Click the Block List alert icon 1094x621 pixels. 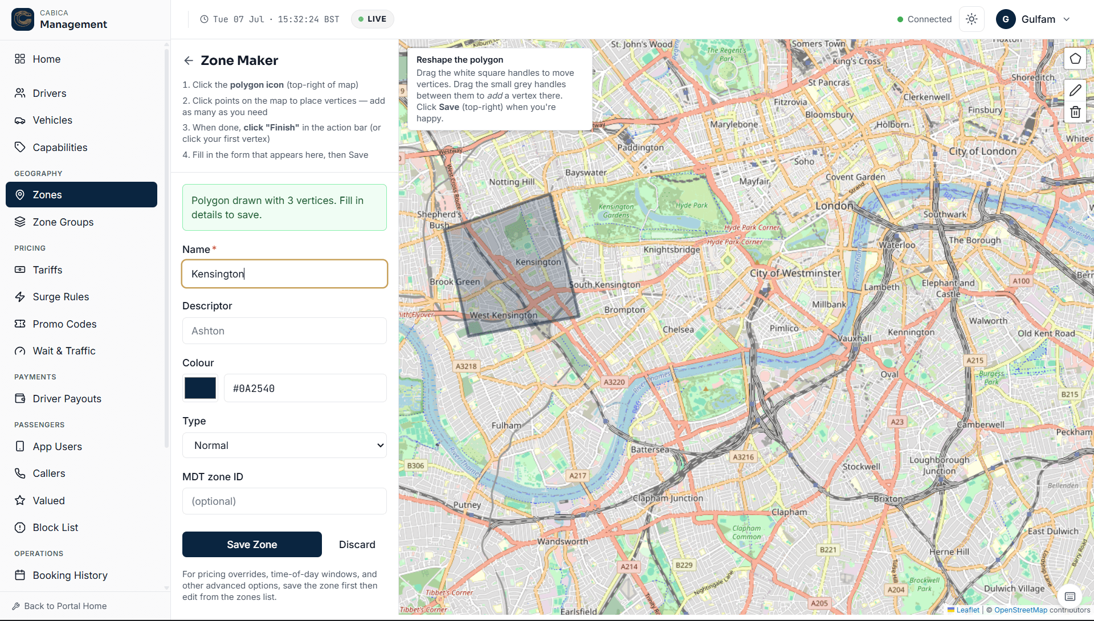coord(20,528)
